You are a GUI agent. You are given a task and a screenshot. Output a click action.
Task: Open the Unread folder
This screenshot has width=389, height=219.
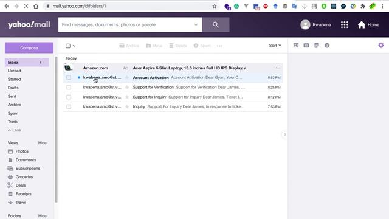point(14,71)
